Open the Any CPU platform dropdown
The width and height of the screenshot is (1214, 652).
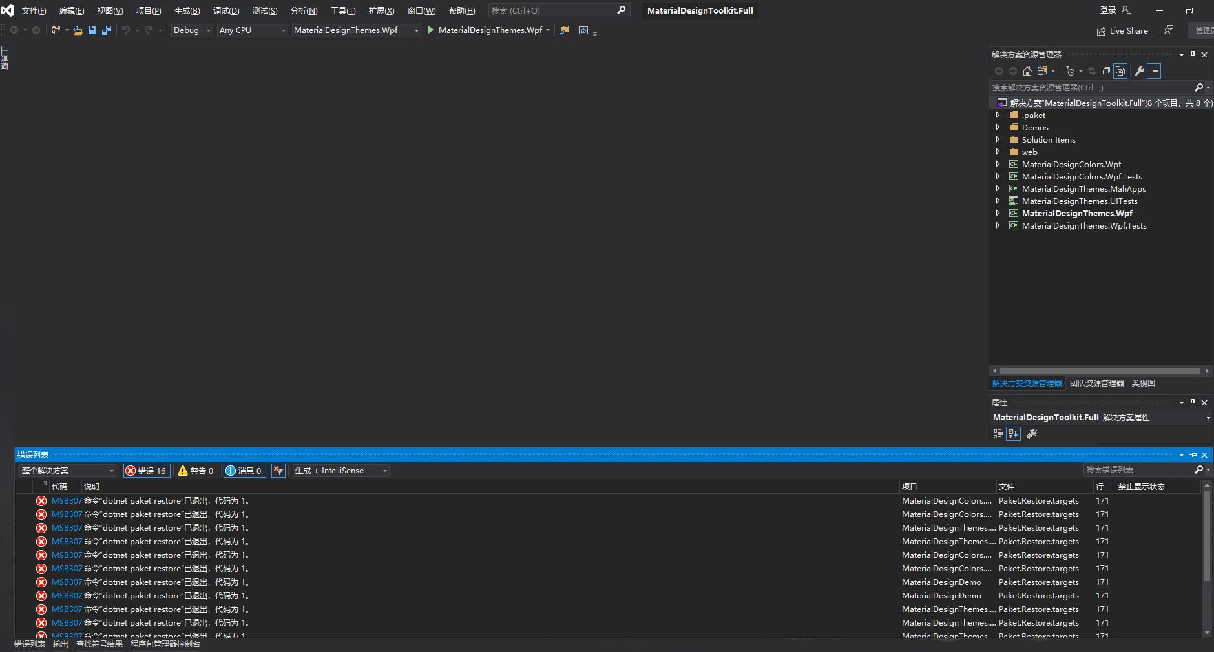tap(251, 30)
